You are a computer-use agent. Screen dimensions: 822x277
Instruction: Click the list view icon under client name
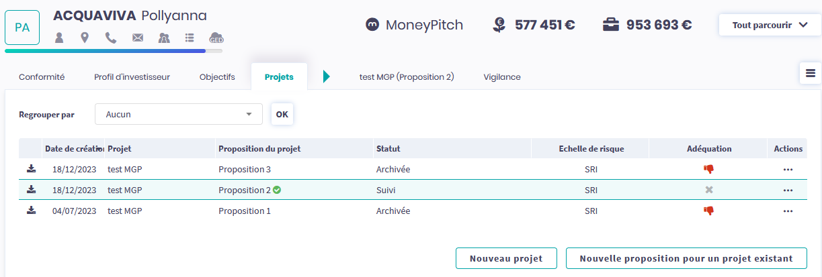(190, 38)
